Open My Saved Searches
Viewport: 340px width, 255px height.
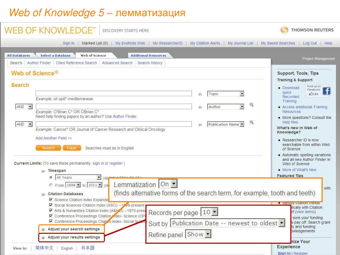tap(278, 43)
